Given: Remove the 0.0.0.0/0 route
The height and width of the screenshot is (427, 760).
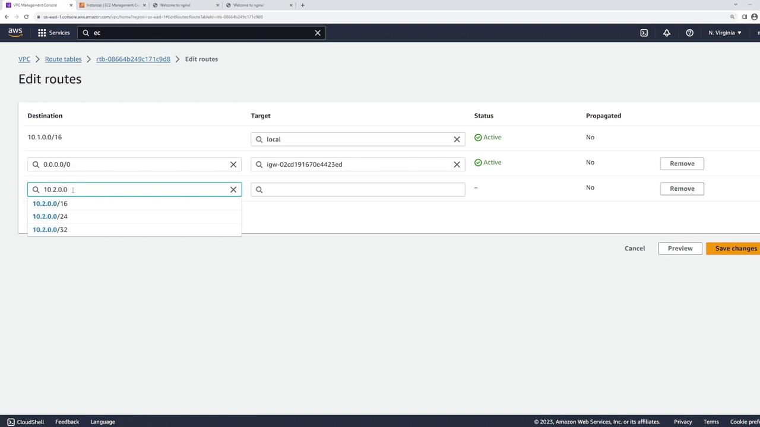Looking at the screenshot, I should point(682,164).
